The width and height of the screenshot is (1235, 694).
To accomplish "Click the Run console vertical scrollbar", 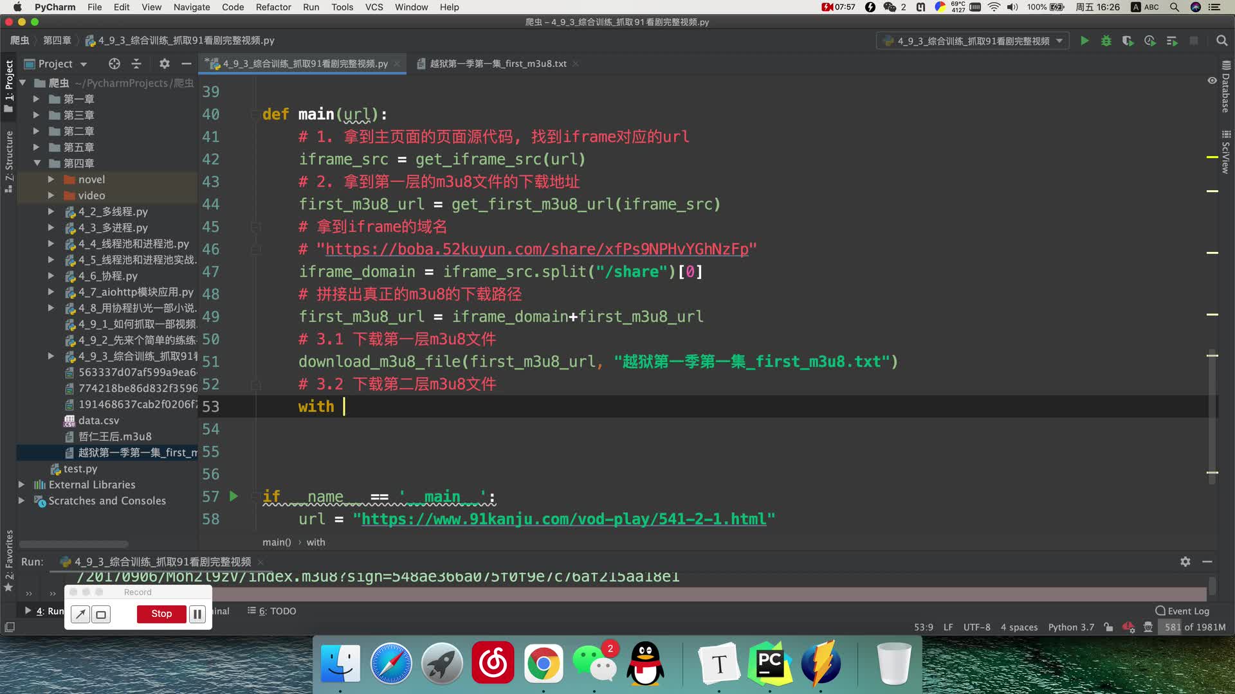I will 1212,585.
